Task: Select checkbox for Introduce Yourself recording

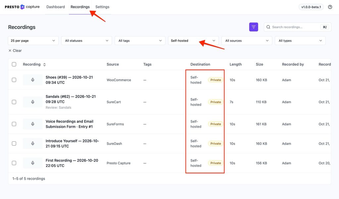Action: (14, 143)
